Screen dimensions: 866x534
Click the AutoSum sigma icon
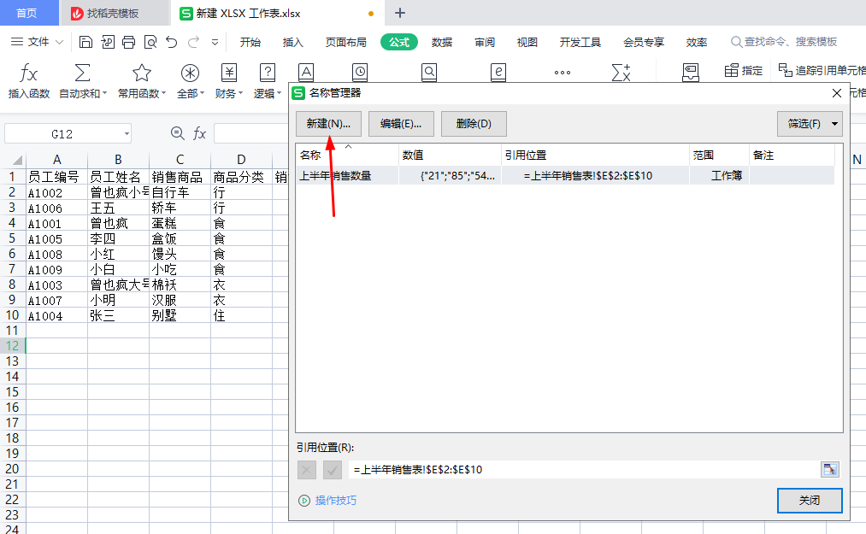point(82,73)
